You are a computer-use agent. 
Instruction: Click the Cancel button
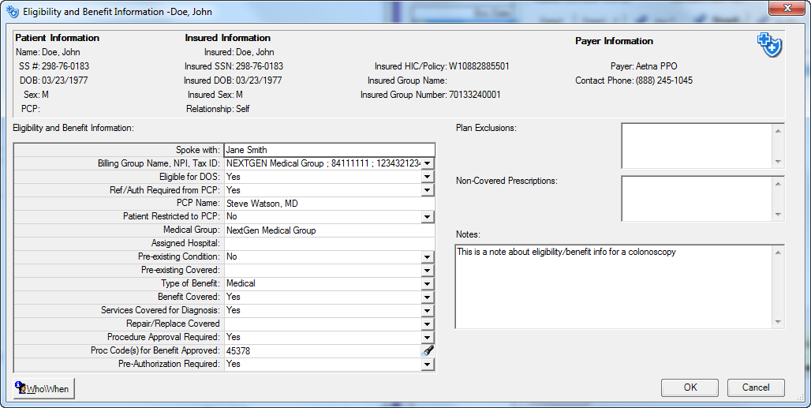[x=756, y=387]
